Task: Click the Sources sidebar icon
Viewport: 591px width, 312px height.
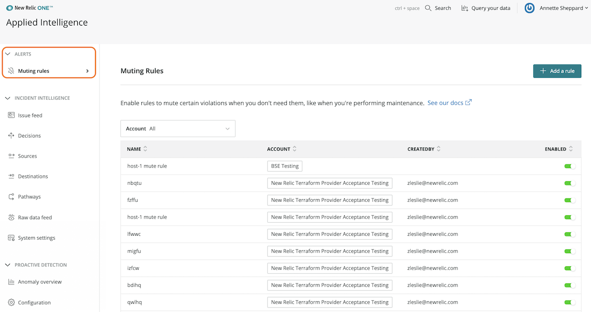Action: tap(11, 156)
